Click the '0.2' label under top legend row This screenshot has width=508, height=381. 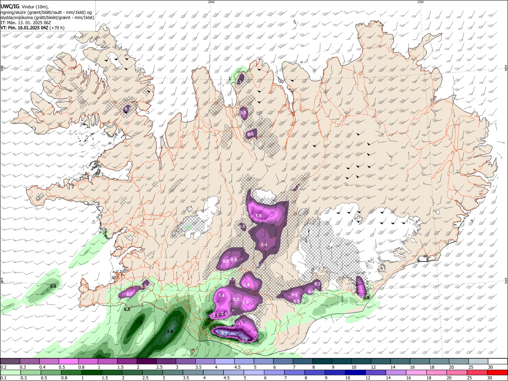(3, 367)
